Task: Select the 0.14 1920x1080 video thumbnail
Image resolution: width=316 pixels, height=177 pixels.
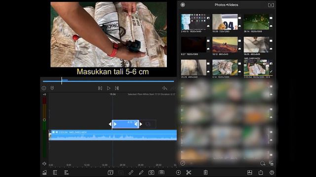Action: pos(225,67)
